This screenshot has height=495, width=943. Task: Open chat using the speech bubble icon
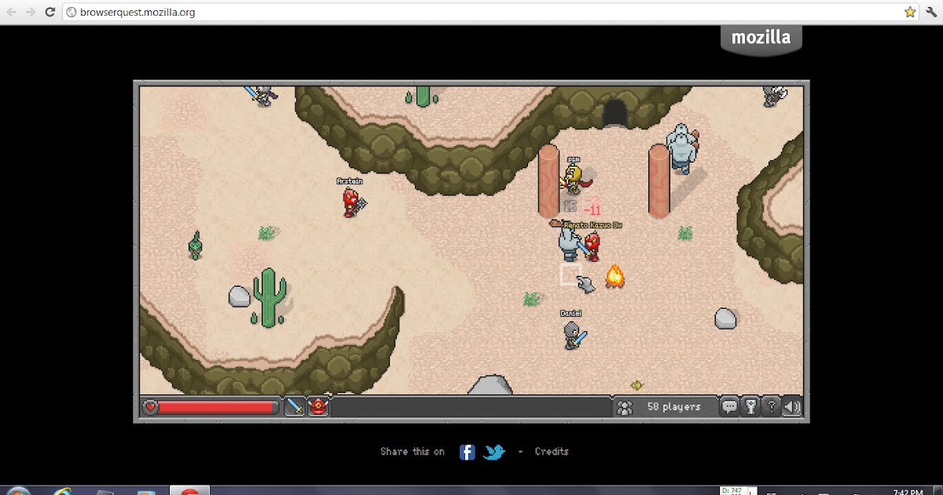tap(730, 406)
